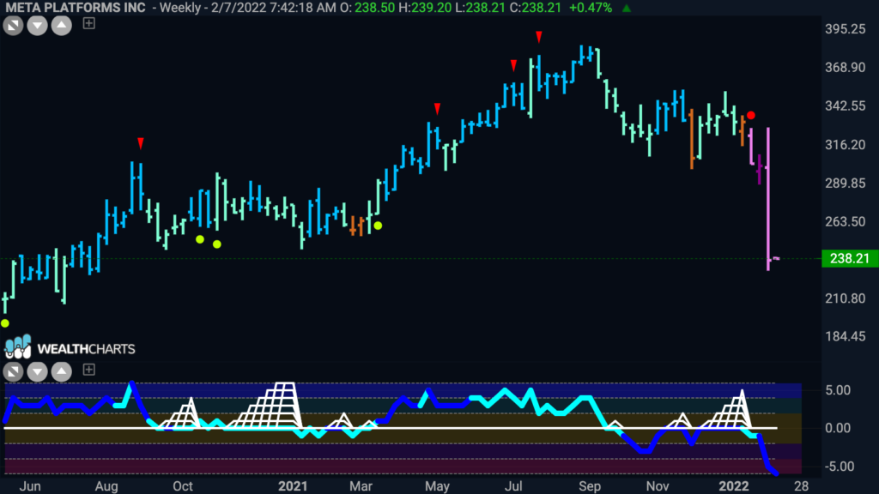Click the 210.80 price axis label
This screenshot has height=494, width=879.
click(x=846, y=298)
